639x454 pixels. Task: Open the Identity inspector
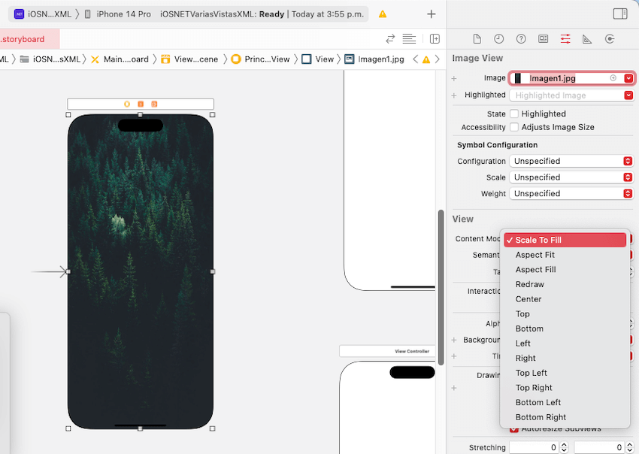click(543, 38)
